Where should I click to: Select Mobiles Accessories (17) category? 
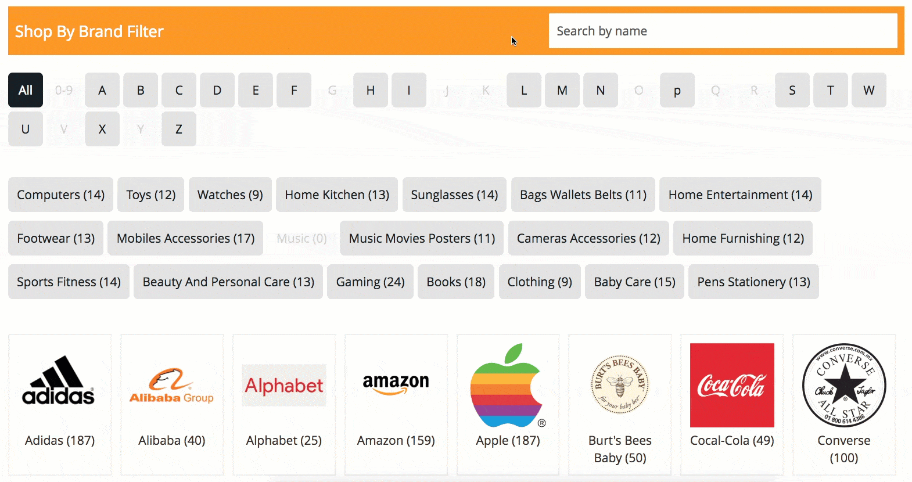click(x=185, y=238)
